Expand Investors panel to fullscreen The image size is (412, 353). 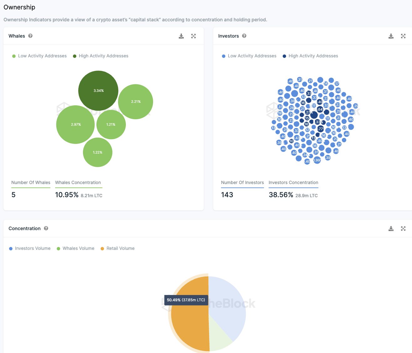(x=403, y=36)
